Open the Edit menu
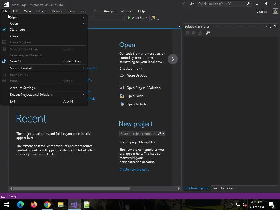The image size is (280, 210). (x=16, y=11)
